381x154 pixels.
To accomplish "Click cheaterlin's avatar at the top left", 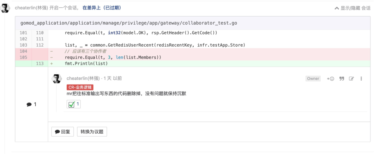I will [x=6, y=8].
